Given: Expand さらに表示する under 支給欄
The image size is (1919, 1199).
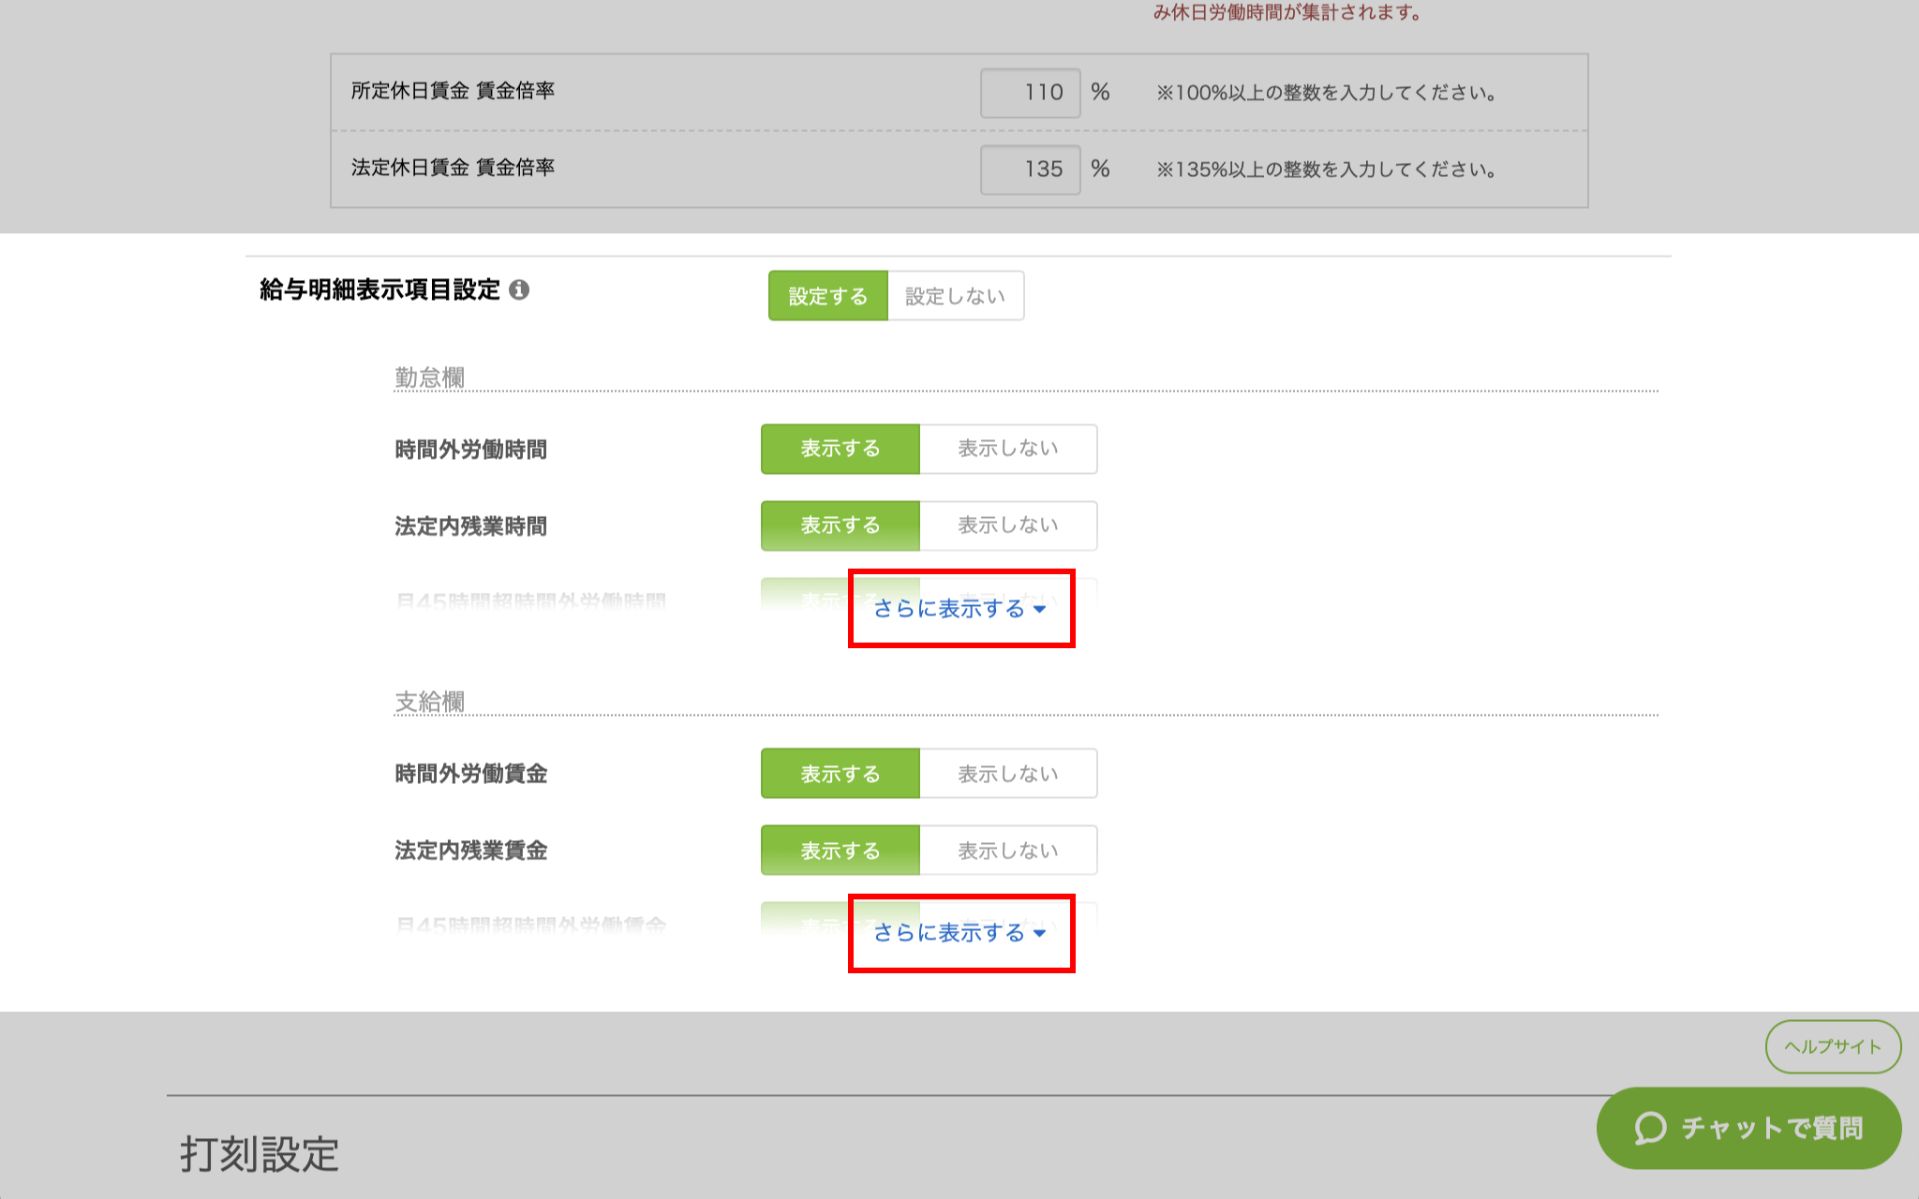Looking at the screenshot, I should pyautogui.click(x=949, y=933).
